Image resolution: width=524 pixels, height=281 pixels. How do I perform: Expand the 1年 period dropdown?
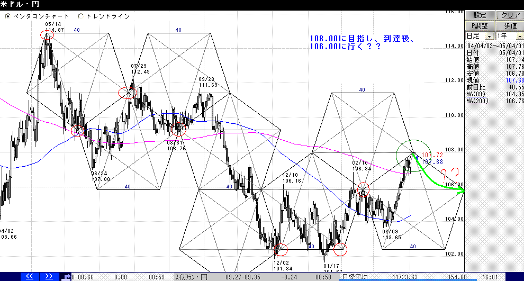point(520,36)
